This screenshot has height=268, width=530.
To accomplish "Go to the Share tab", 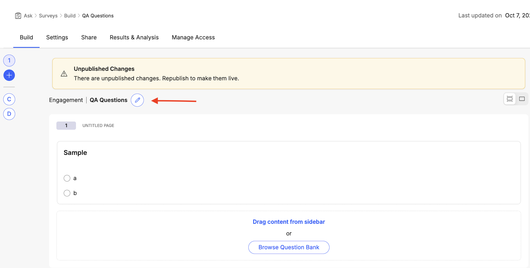I will point(89,37).
